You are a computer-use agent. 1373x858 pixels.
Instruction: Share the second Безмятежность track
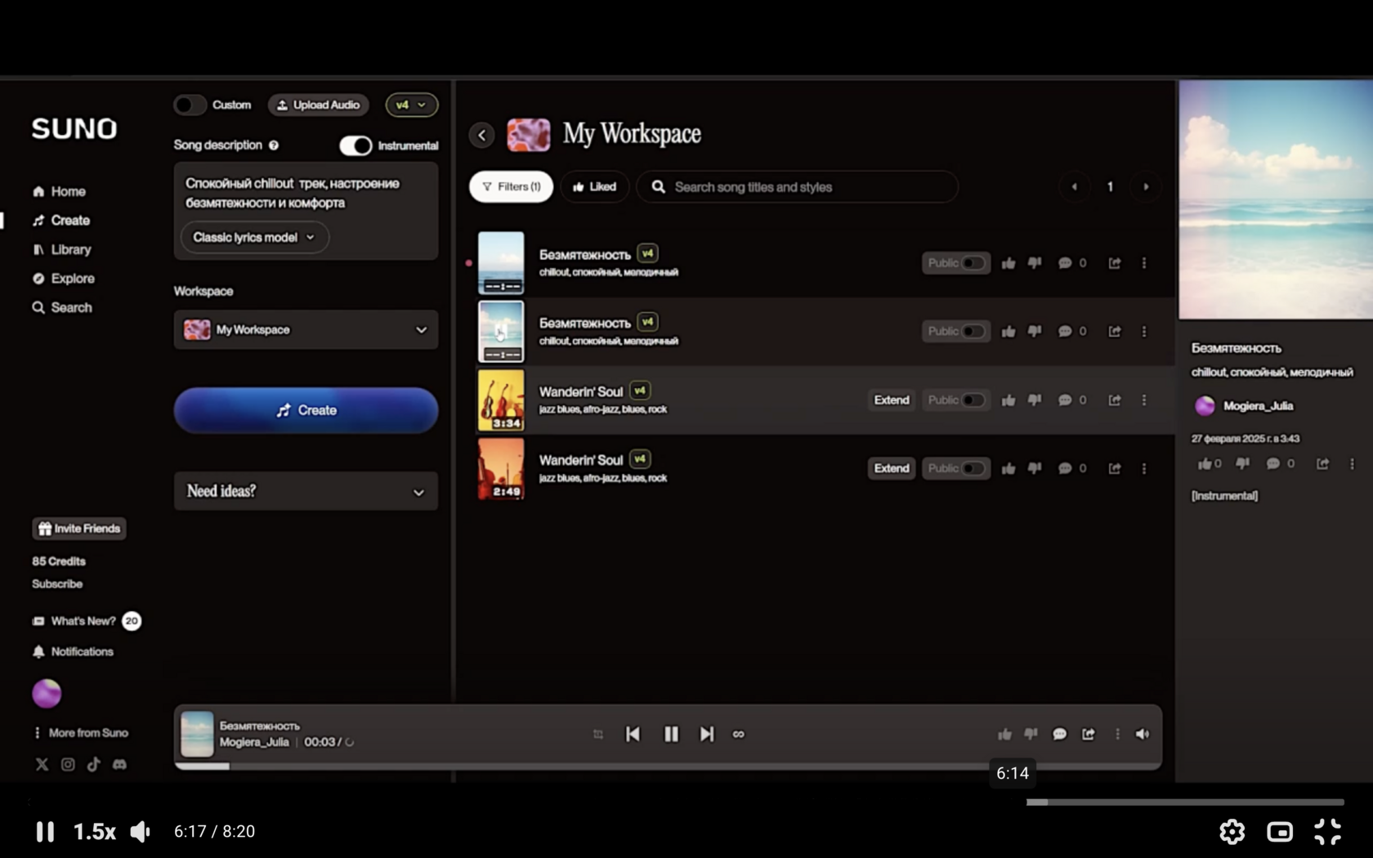(x=1115, y=332)
